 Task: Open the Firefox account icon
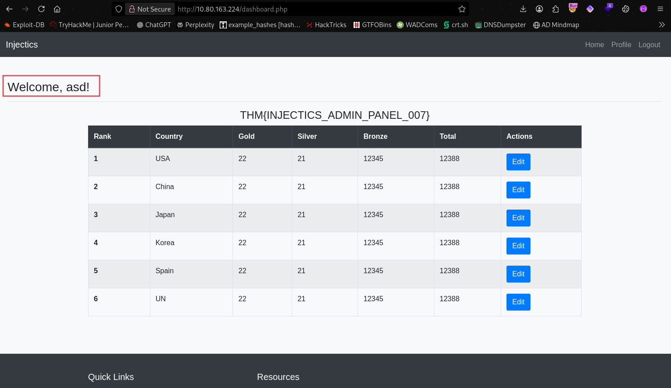(539, 9)
